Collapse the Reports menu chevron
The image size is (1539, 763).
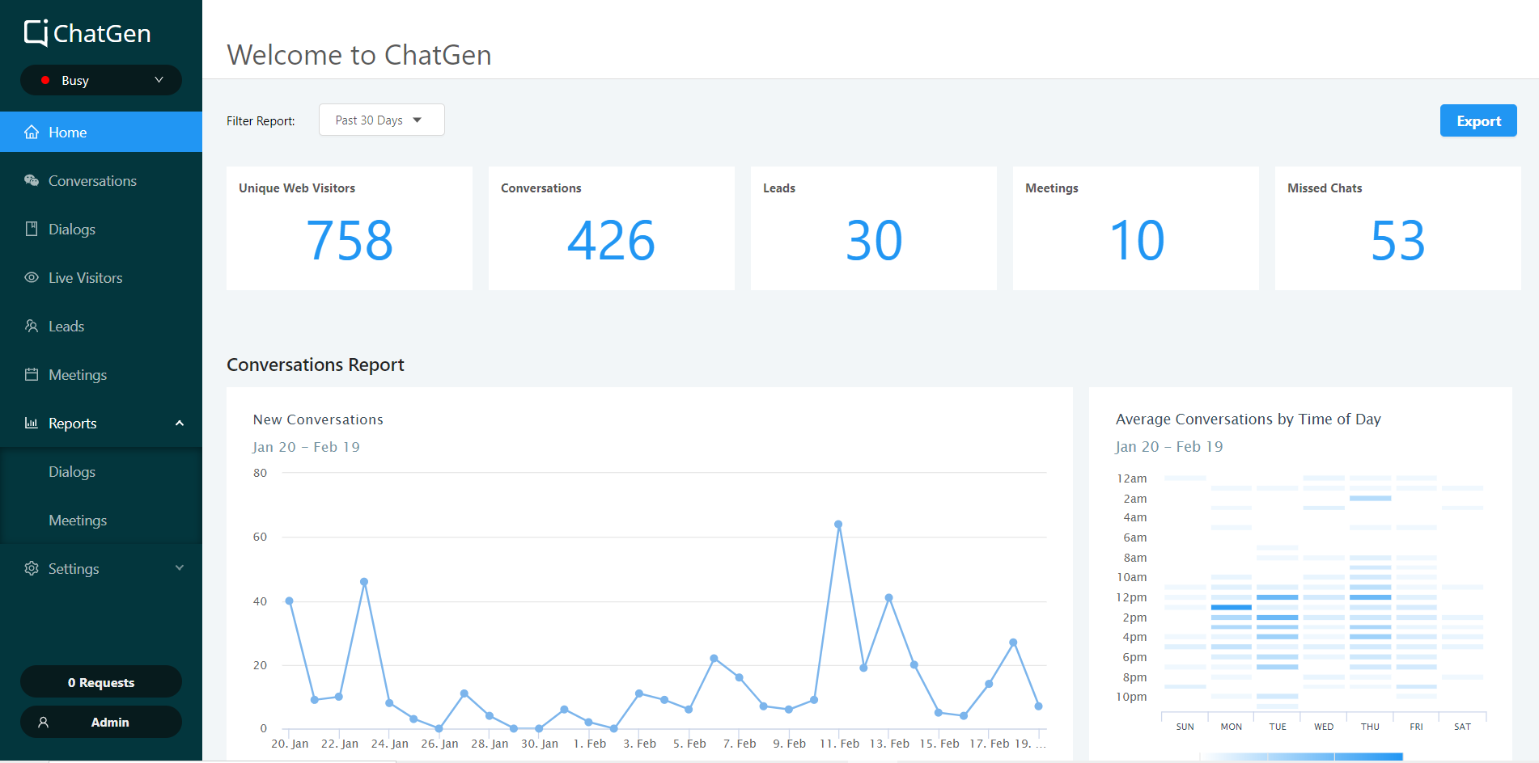point(180,423)
